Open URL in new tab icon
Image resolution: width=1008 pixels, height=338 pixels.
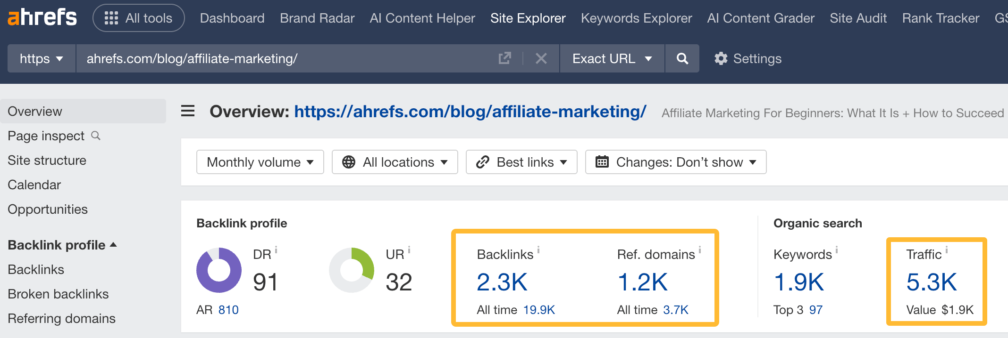click(505, 58)
